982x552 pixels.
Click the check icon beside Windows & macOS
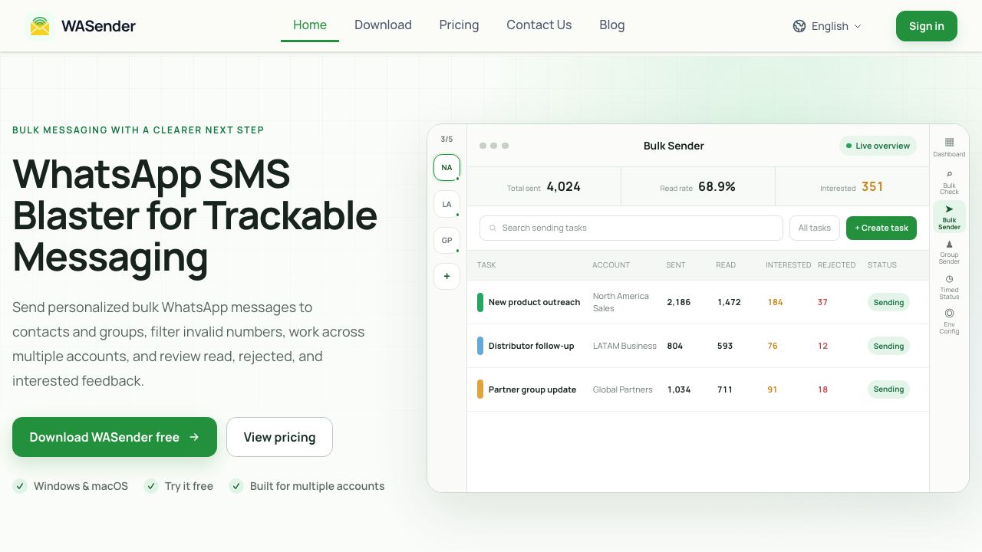(20, 486)
